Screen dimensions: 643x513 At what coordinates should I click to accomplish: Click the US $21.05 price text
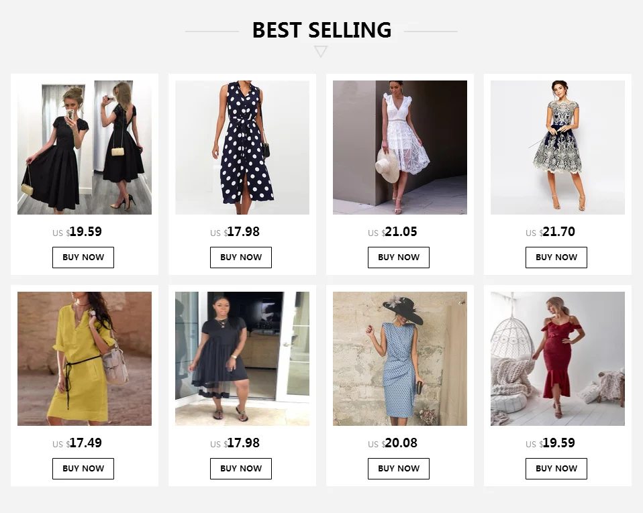click(x=393, y=232)
